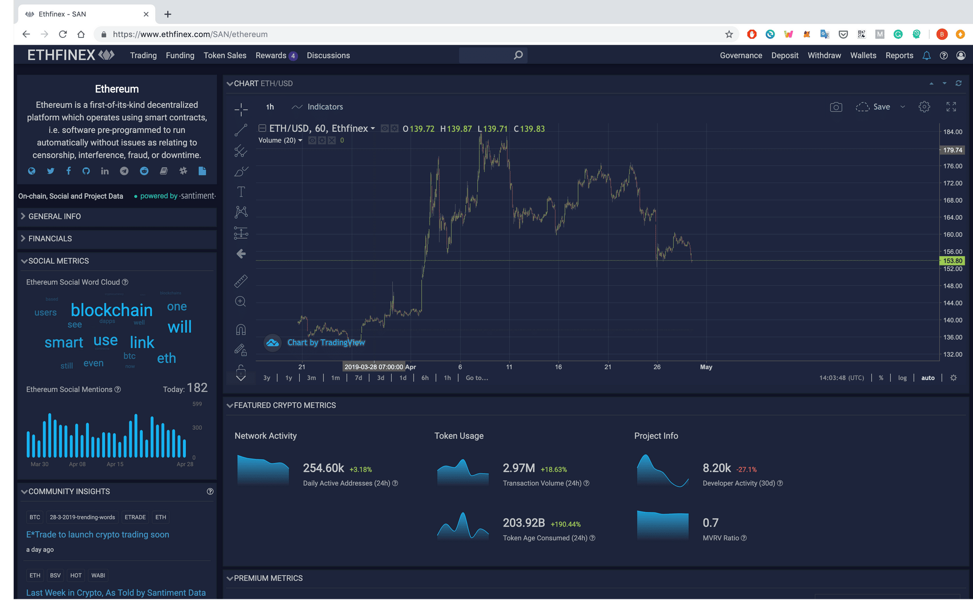The height and width of the screenshot is (615, 973).
Task: Open the whitepaper document icon
Action: [202, 171]
